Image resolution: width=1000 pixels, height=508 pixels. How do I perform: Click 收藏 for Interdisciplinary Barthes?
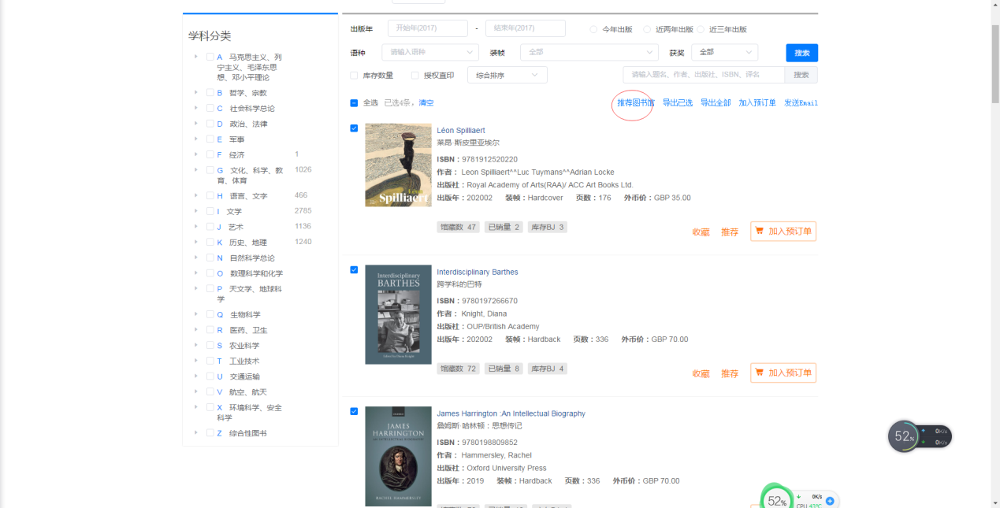click(701, 374)
